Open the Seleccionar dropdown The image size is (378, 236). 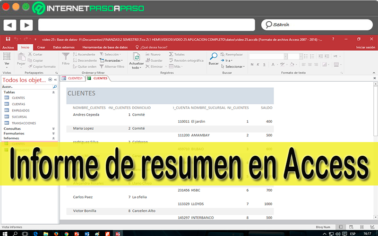(233, 67)
